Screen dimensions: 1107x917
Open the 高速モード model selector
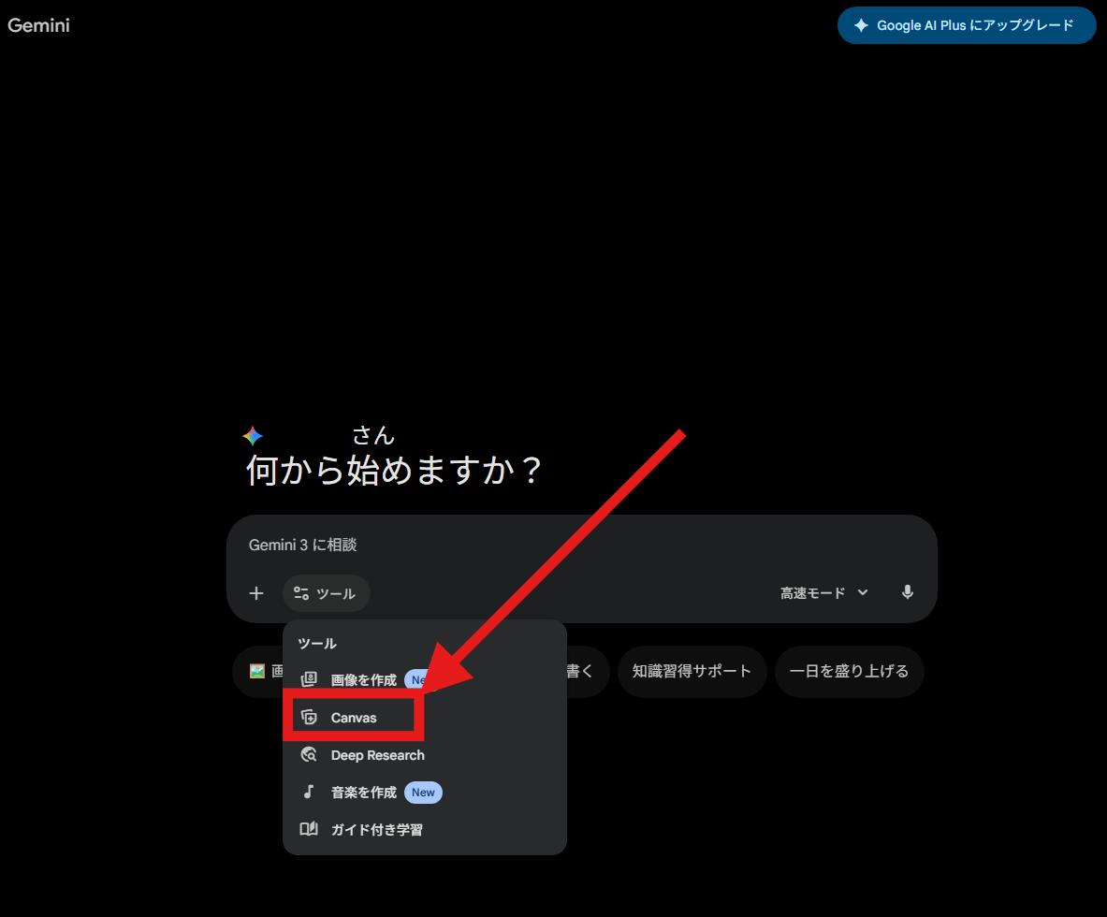(812, 593)
